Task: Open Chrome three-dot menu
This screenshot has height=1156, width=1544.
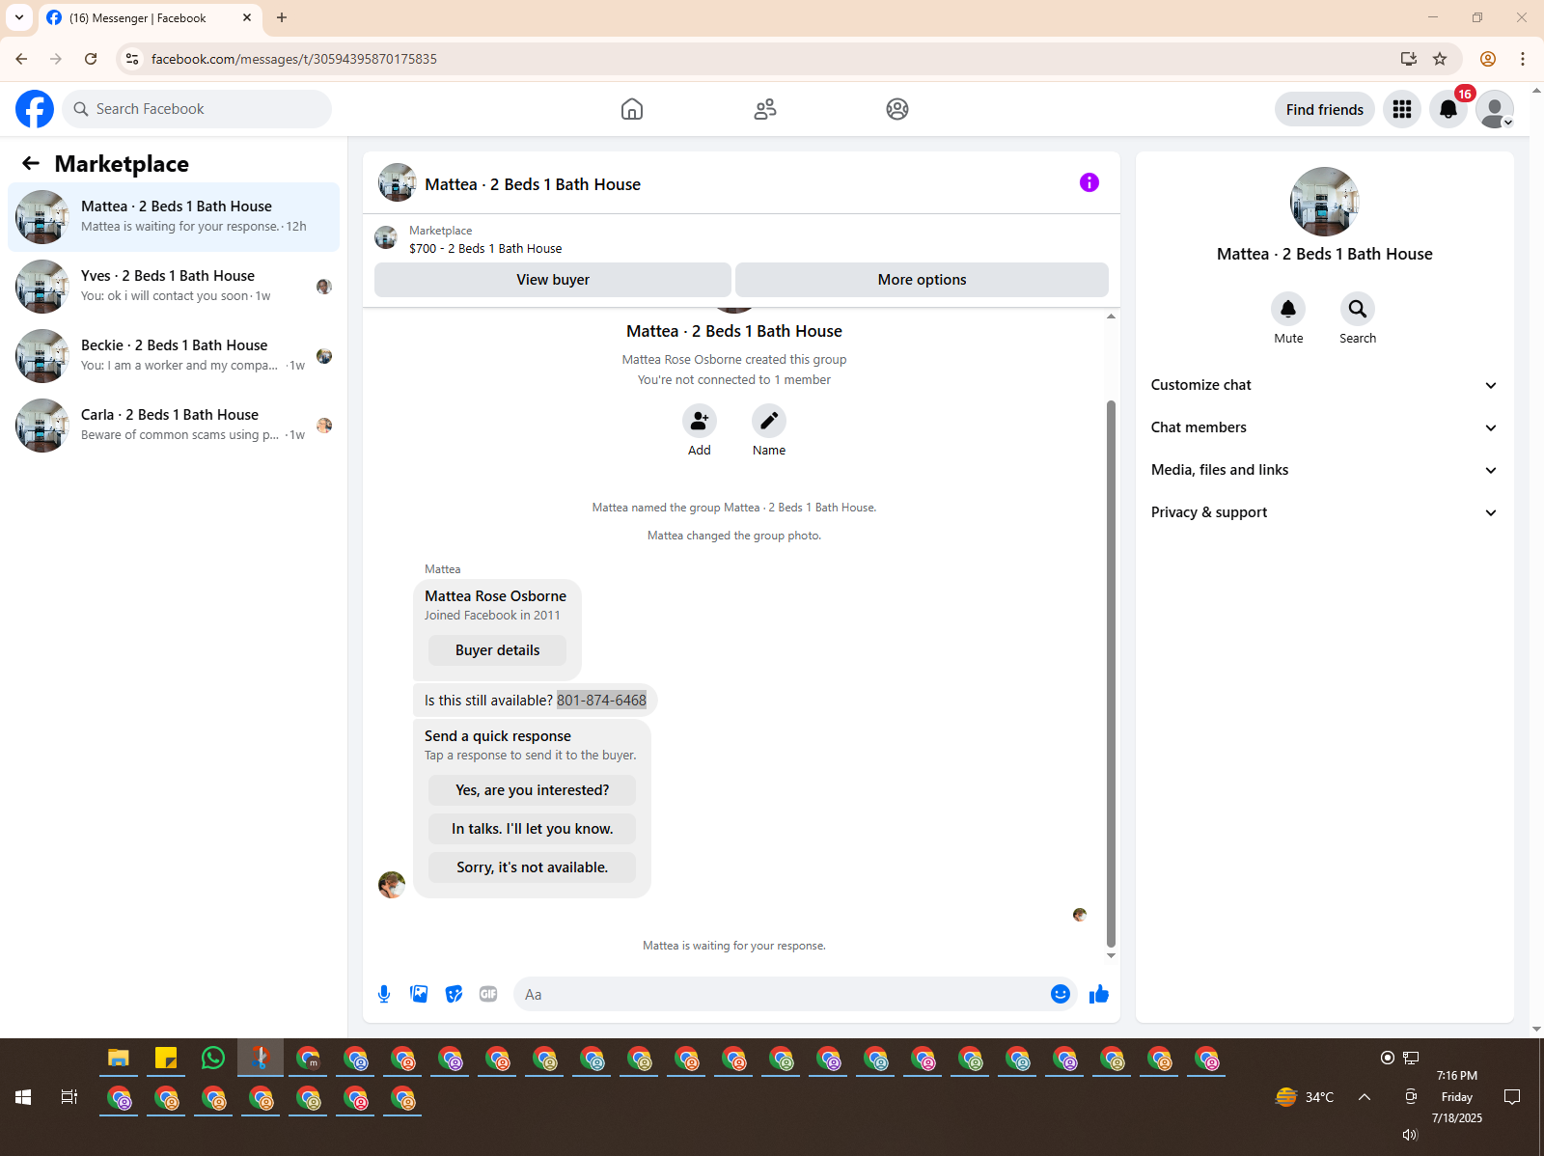Action: (x=1523, y=59)
